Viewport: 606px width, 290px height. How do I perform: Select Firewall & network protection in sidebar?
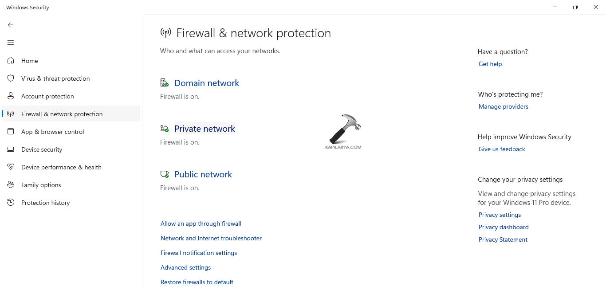tap(62, 114)
